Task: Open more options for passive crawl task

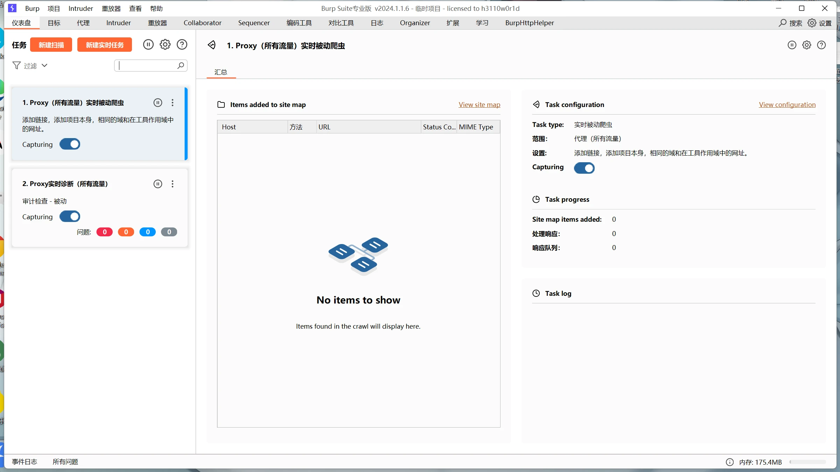Action: point(173,102)
